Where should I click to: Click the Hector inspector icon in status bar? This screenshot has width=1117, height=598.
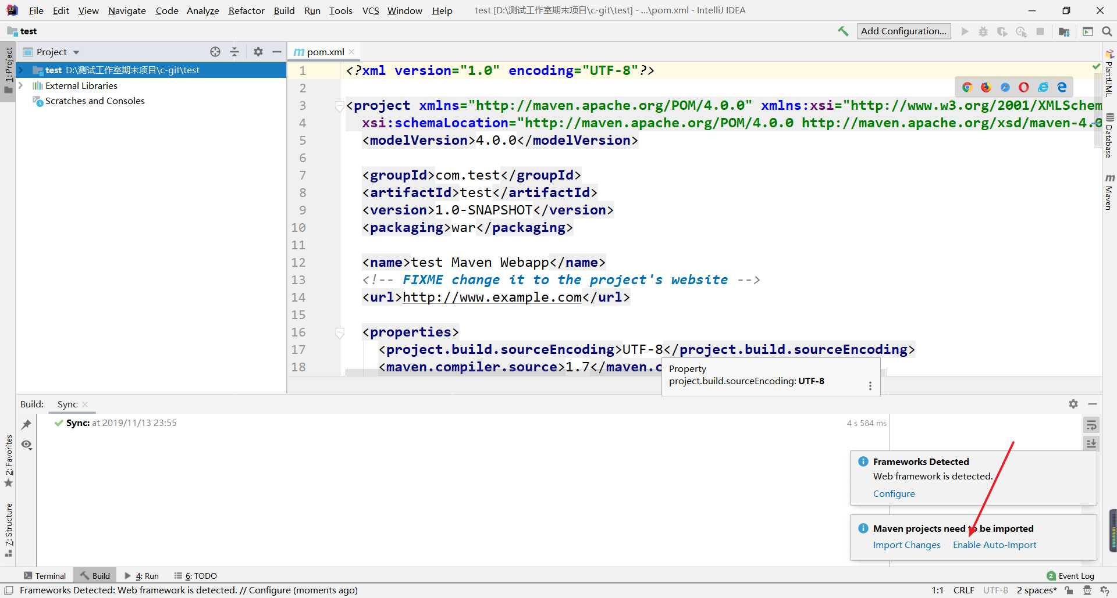1087,590
